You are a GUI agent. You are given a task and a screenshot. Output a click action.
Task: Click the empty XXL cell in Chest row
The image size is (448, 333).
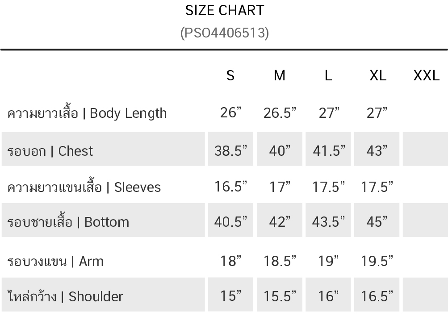point(425,150)
